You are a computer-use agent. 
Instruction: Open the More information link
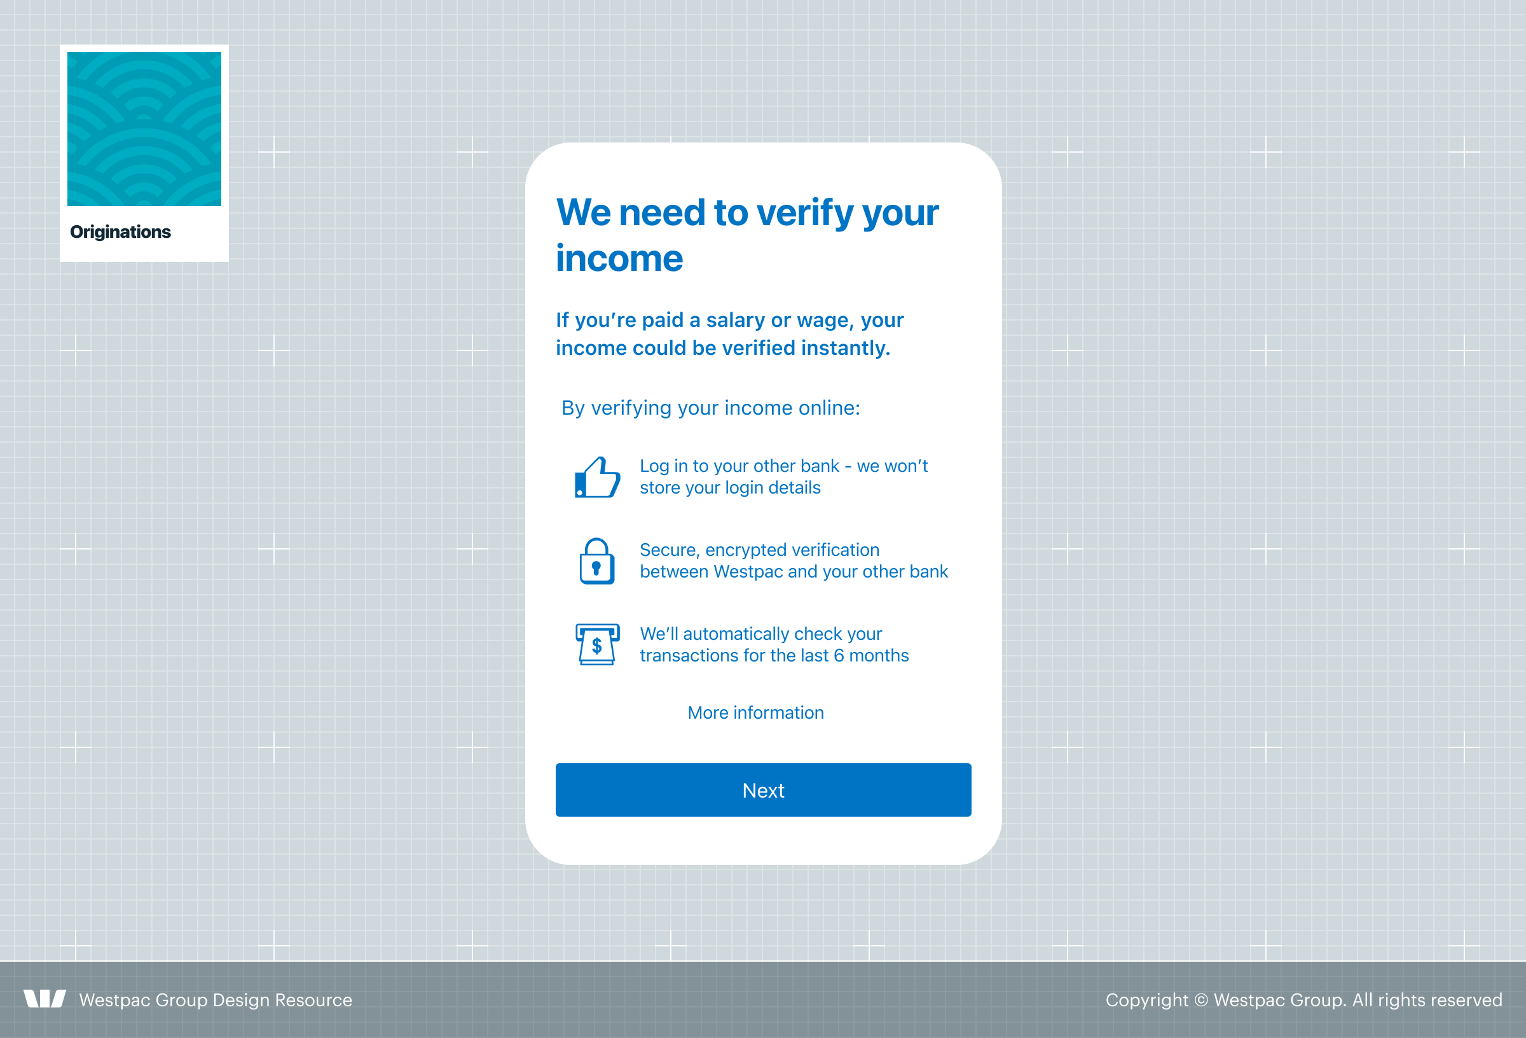pyautogui.click(x=755, y=713)
